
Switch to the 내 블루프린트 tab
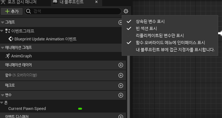click(71, 2)
